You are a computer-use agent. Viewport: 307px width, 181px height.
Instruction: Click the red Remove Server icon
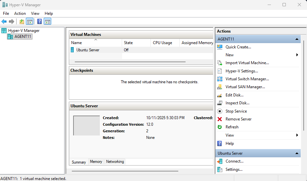(220, 119)
